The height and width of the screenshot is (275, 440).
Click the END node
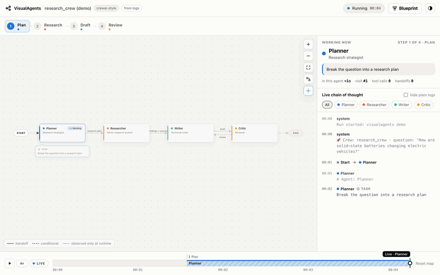296,133
